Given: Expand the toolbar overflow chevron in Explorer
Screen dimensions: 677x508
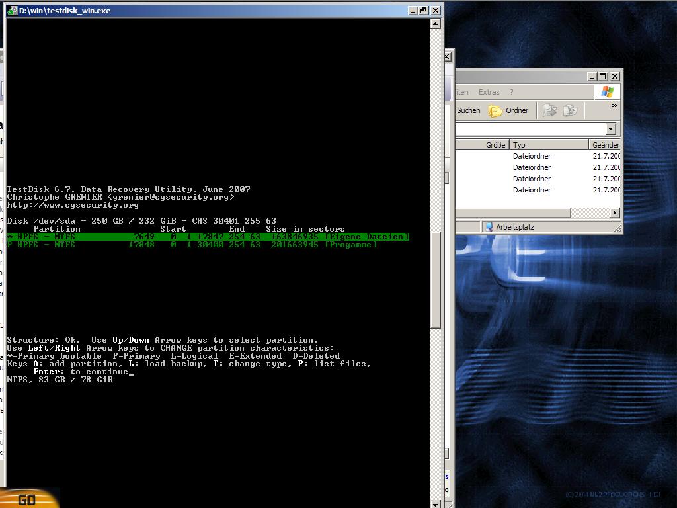Looking at the screenshot, I should [x=614, y=105].
